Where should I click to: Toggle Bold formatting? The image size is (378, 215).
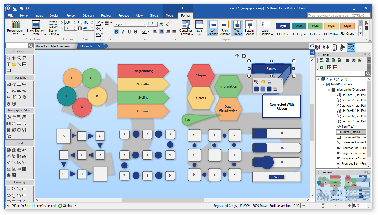(x=116, y=32)
